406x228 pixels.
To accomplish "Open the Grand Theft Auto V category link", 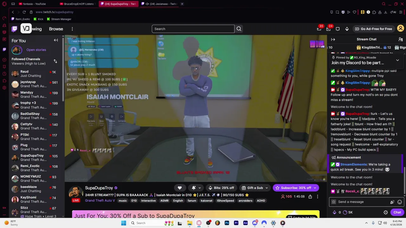I will [x=100, y=200].
